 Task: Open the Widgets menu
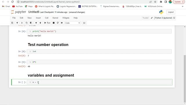point(66,18)
